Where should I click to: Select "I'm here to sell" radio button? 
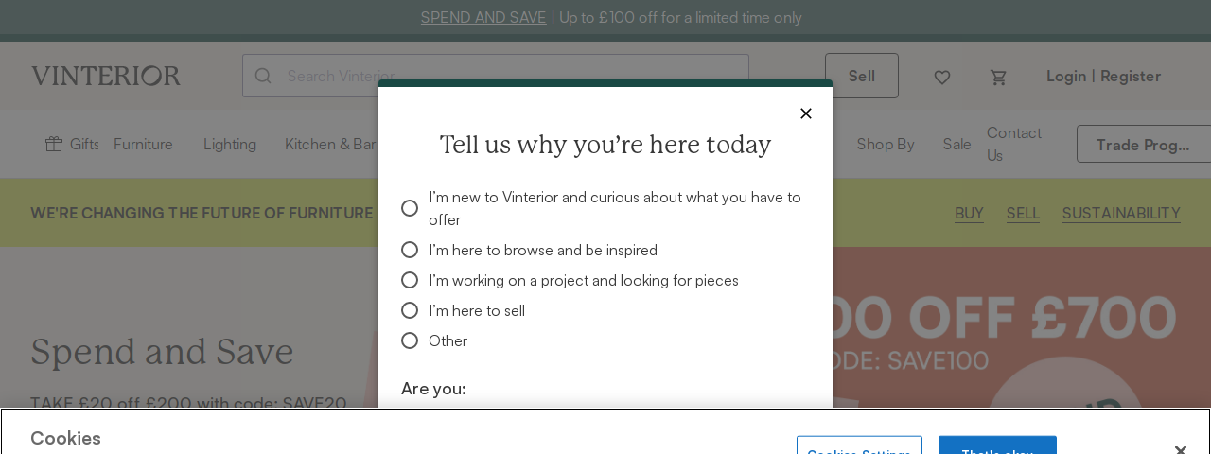(x=410, y=310)
